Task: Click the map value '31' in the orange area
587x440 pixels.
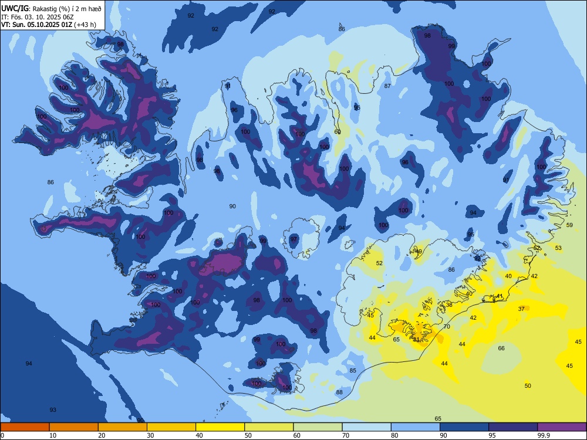Action: (x=416, y=340)
